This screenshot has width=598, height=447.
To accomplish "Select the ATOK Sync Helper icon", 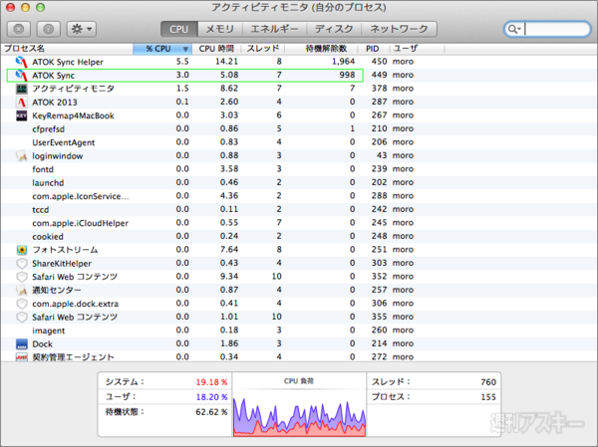I will tap(21, 62).
